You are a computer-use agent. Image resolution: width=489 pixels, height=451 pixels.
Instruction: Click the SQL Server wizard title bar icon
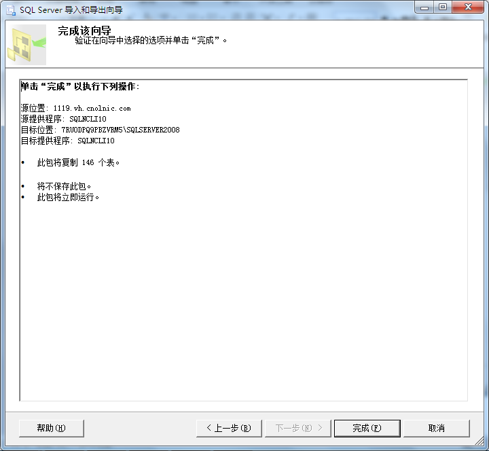12,10
